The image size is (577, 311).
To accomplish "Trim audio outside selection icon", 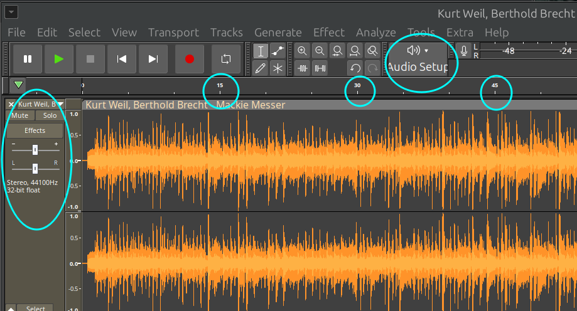I will tap(303, 68).
